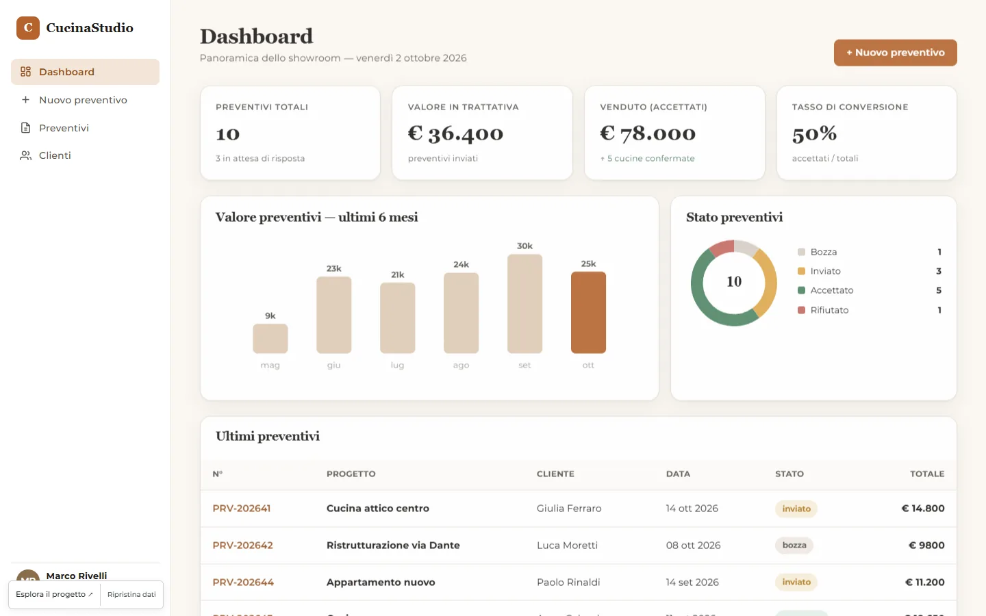Click the lug bar labeled 21k
The height and width of the screenshot is (616, 986).
tap(398, 318)
